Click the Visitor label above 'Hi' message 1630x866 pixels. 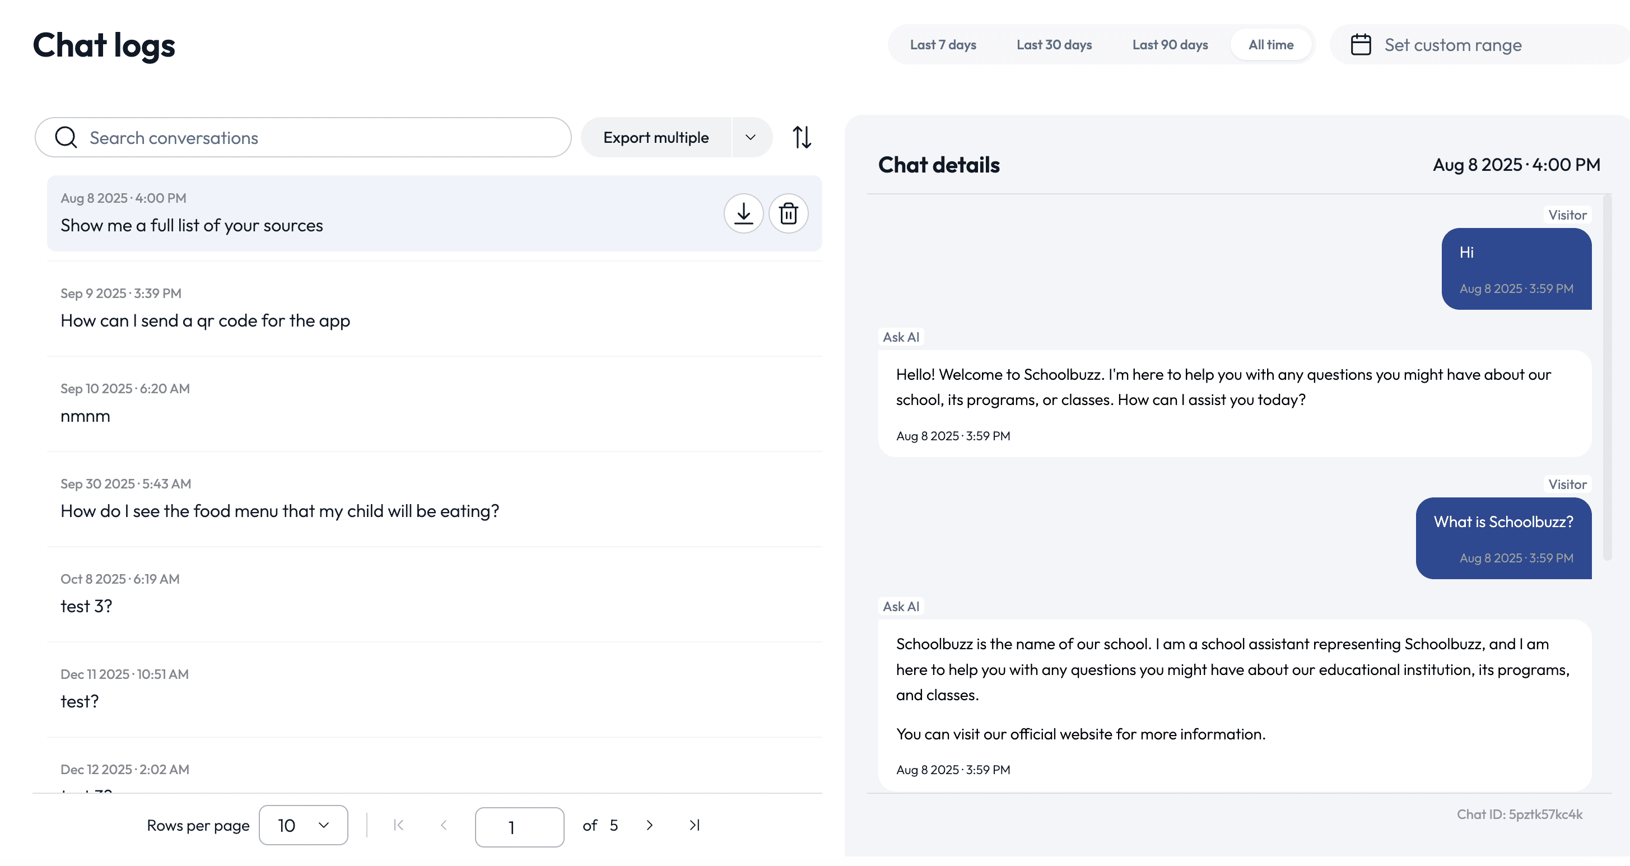coord(1567,215)
